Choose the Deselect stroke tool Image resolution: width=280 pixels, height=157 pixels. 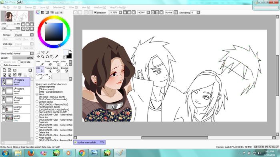64,70
